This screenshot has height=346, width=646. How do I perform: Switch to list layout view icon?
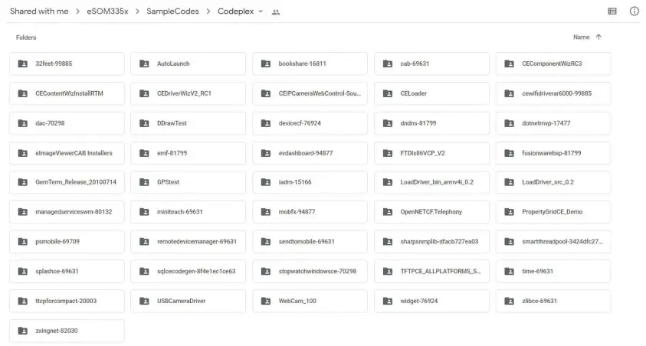612,11
